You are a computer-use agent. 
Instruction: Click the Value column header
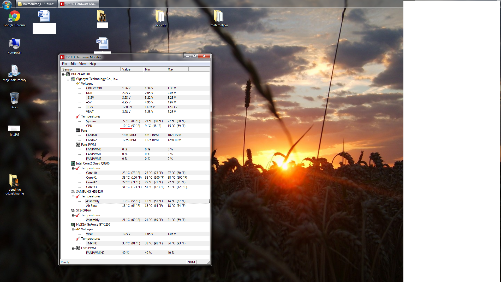click(x=132, y=69)
